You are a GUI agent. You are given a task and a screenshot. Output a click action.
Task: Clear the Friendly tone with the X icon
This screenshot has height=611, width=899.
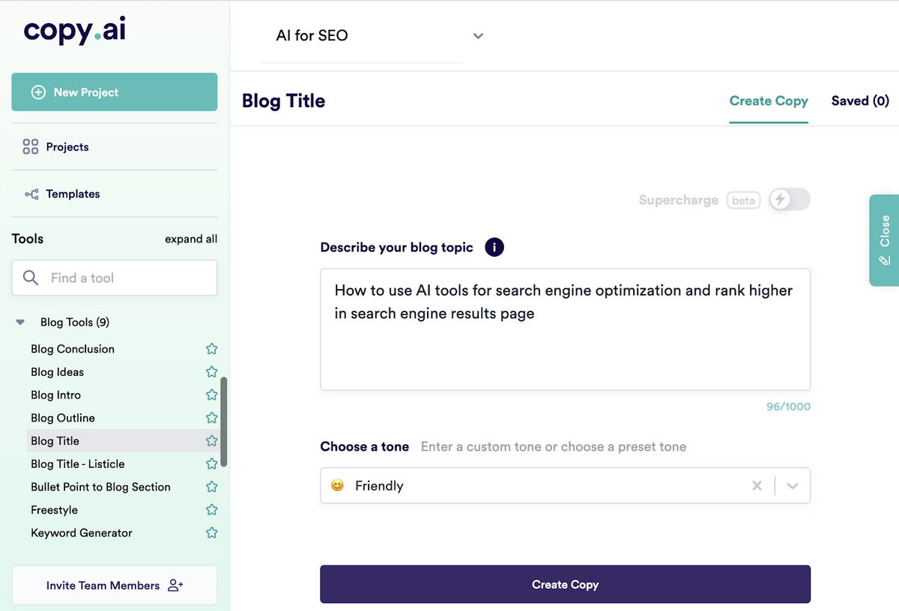[757, 485]
